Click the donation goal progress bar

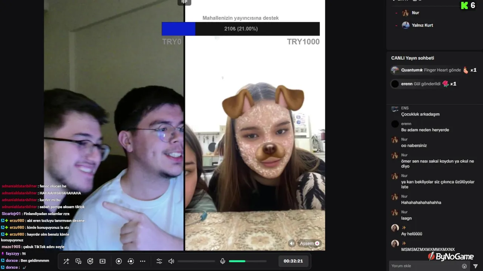point(241,29)
